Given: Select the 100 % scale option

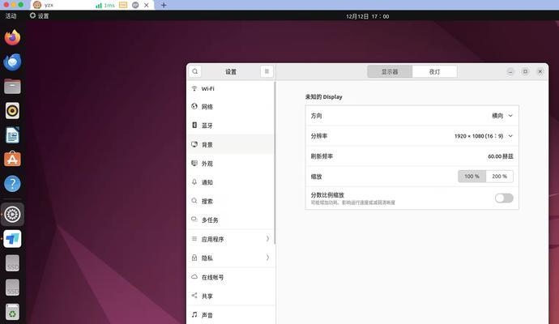Looking at the screenshot, I should [x=472, y=177].
